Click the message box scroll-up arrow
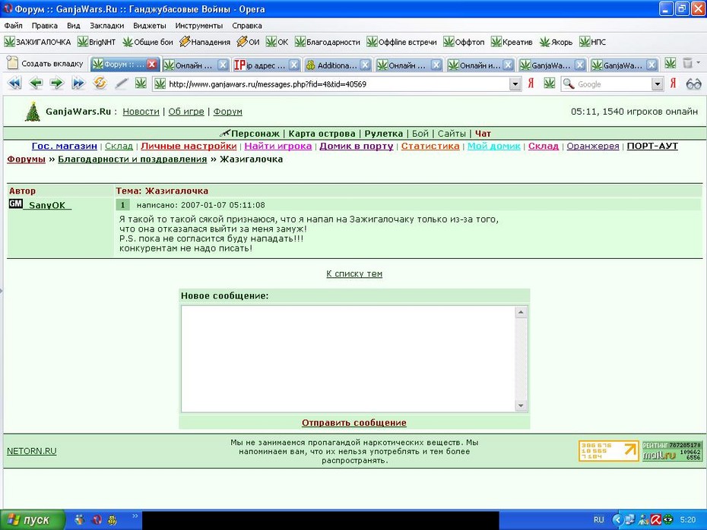 coord(521,312)
